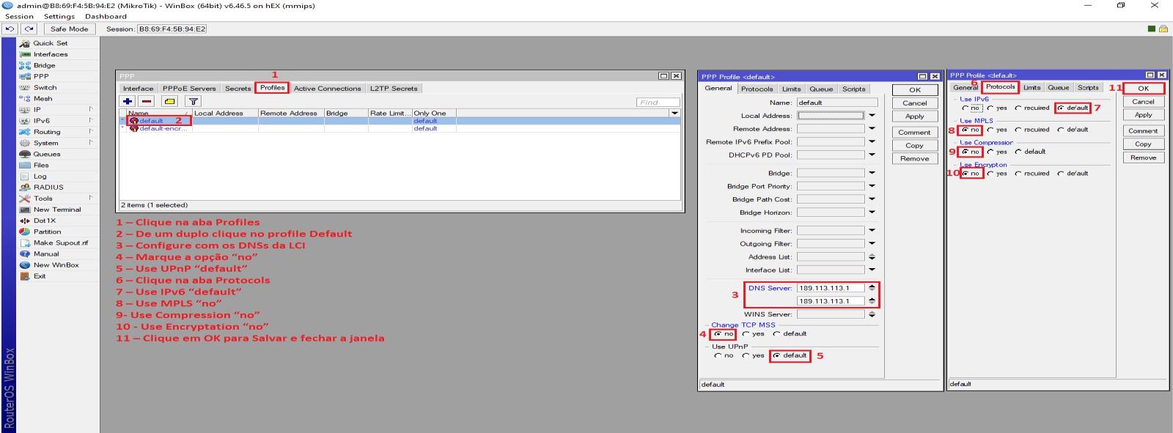Click Make Supout.rif

pos(60,243)
